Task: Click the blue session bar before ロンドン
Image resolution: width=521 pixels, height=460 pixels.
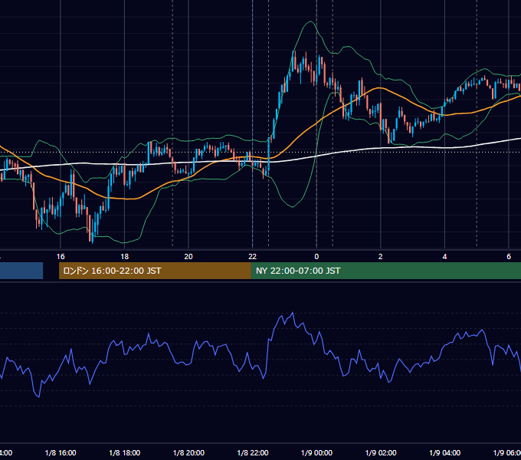Action: coord(21,271)
